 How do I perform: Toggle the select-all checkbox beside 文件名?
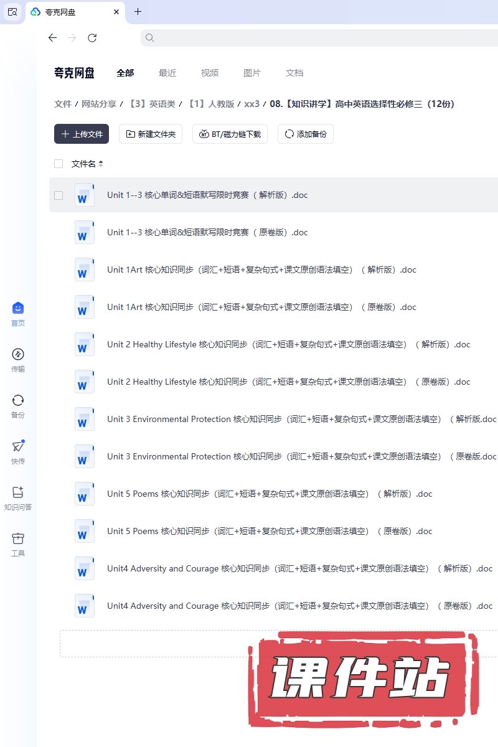point(59,164)
